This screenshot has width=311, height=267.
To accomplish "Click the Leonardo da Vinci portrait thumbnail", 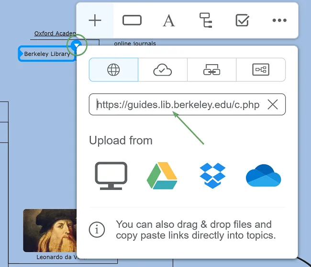I will [x=50, y=230].
